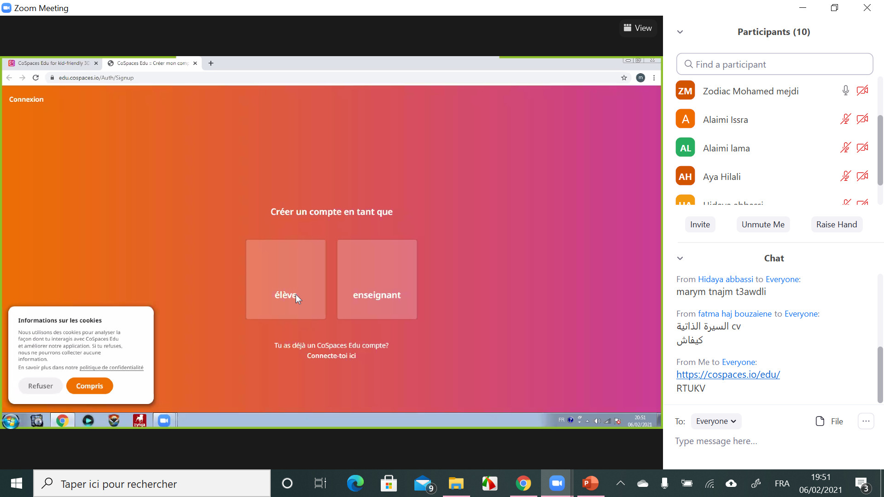Click Aya Hilali camera-off icon
This screenshot has width=884, height=497.
click(862, 176)
